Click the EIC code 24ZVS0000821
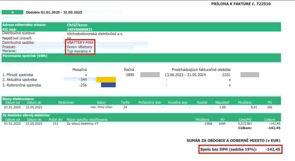This screenshot has width=295, height=161. (80, 29)
